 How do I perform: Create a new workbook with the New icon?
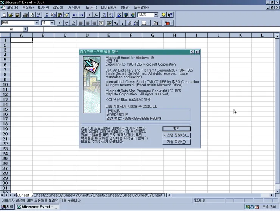(x=4, y=15)
